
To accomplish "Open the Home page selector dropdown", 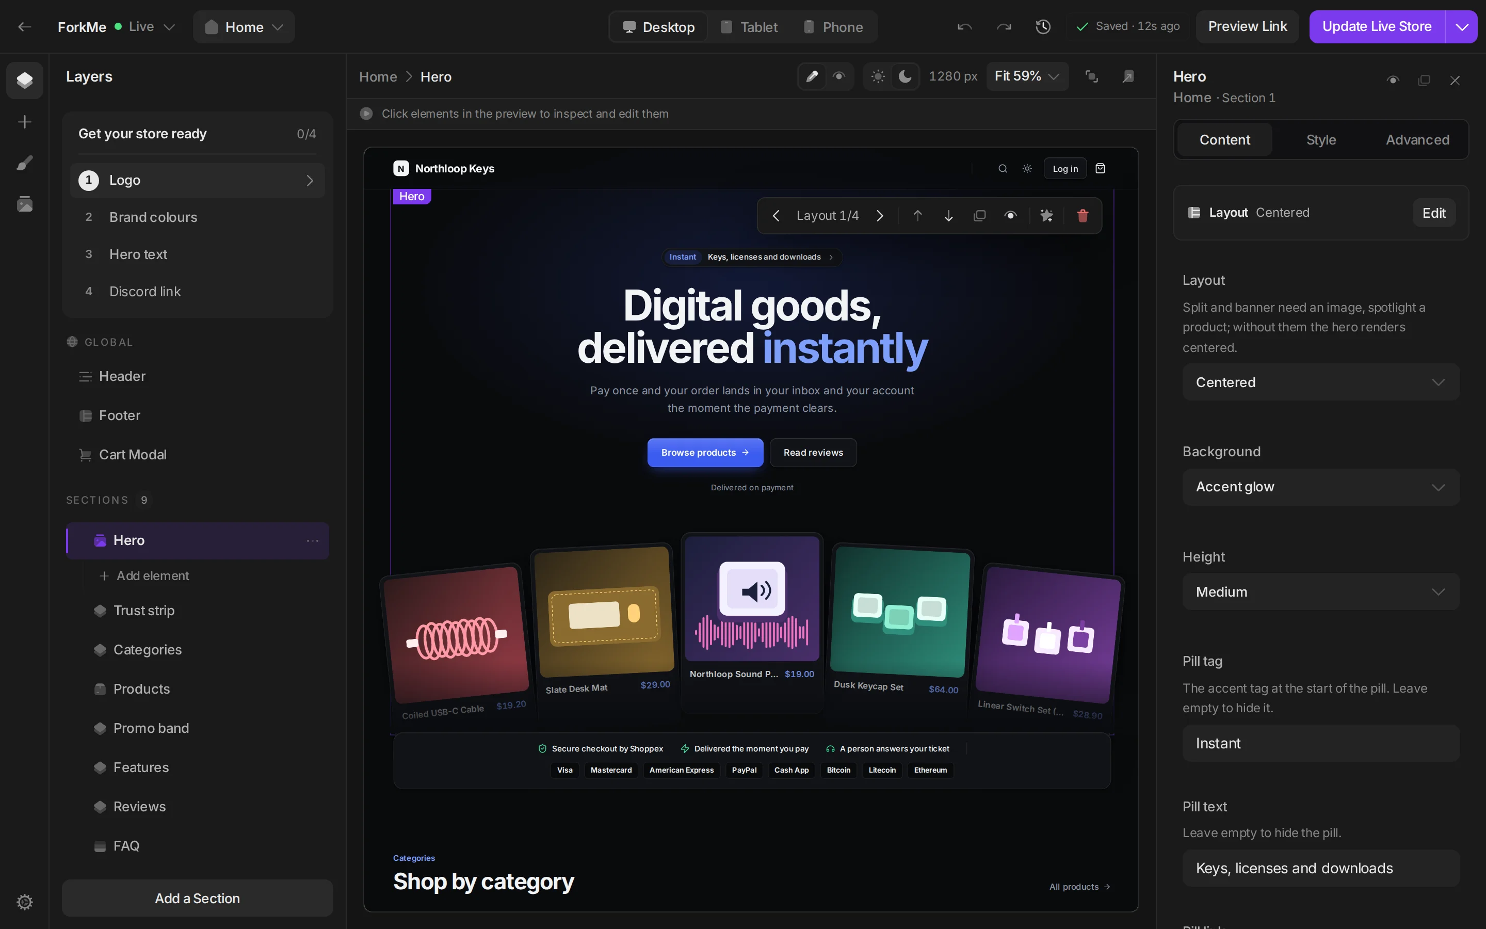I will click(x=244, y=26).
